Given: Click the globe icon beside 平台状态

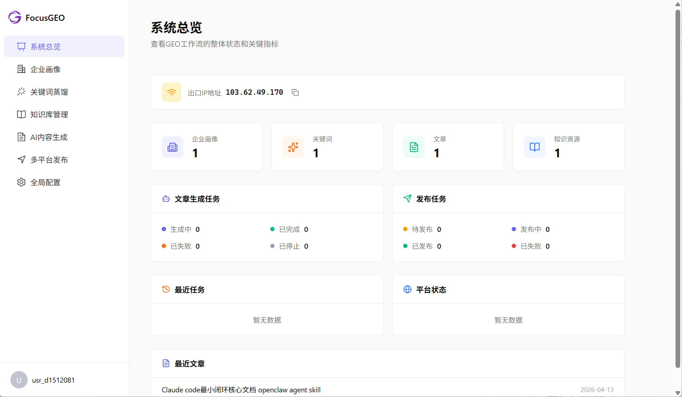Looking at the screenshot, I should 407,289.
